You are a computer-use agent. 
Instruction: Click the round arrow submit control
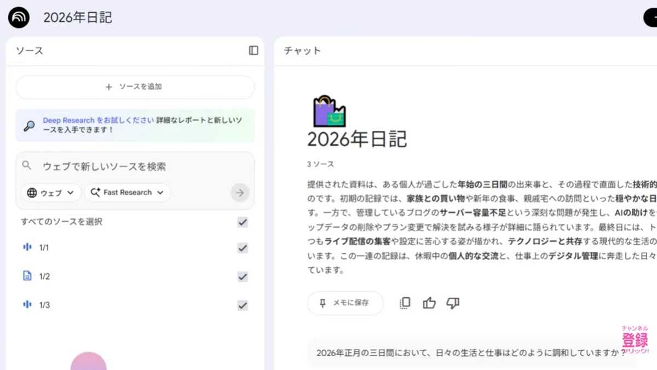[240, 192]
